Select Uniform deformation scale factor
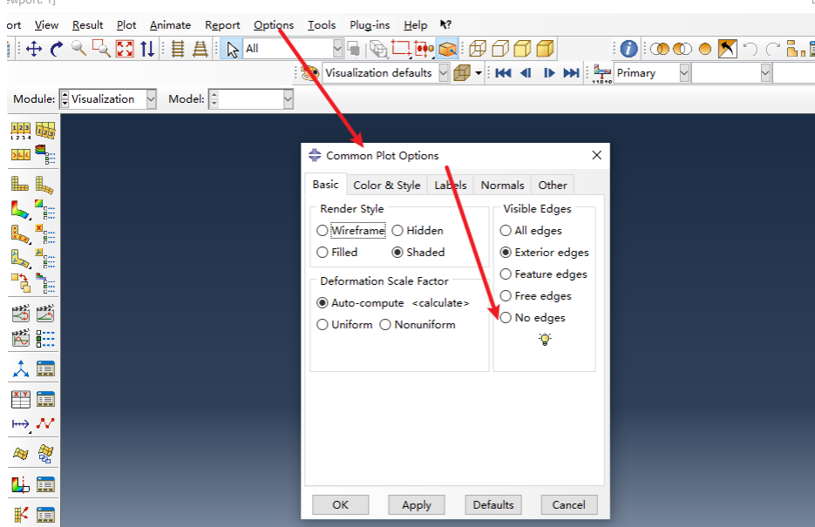815x527 pixels. 323,325
